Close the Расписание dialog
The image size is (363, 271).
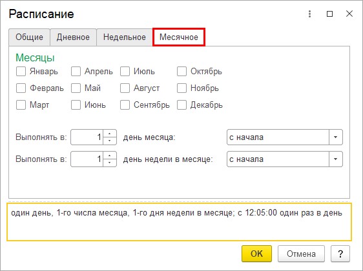click(349, 14)
